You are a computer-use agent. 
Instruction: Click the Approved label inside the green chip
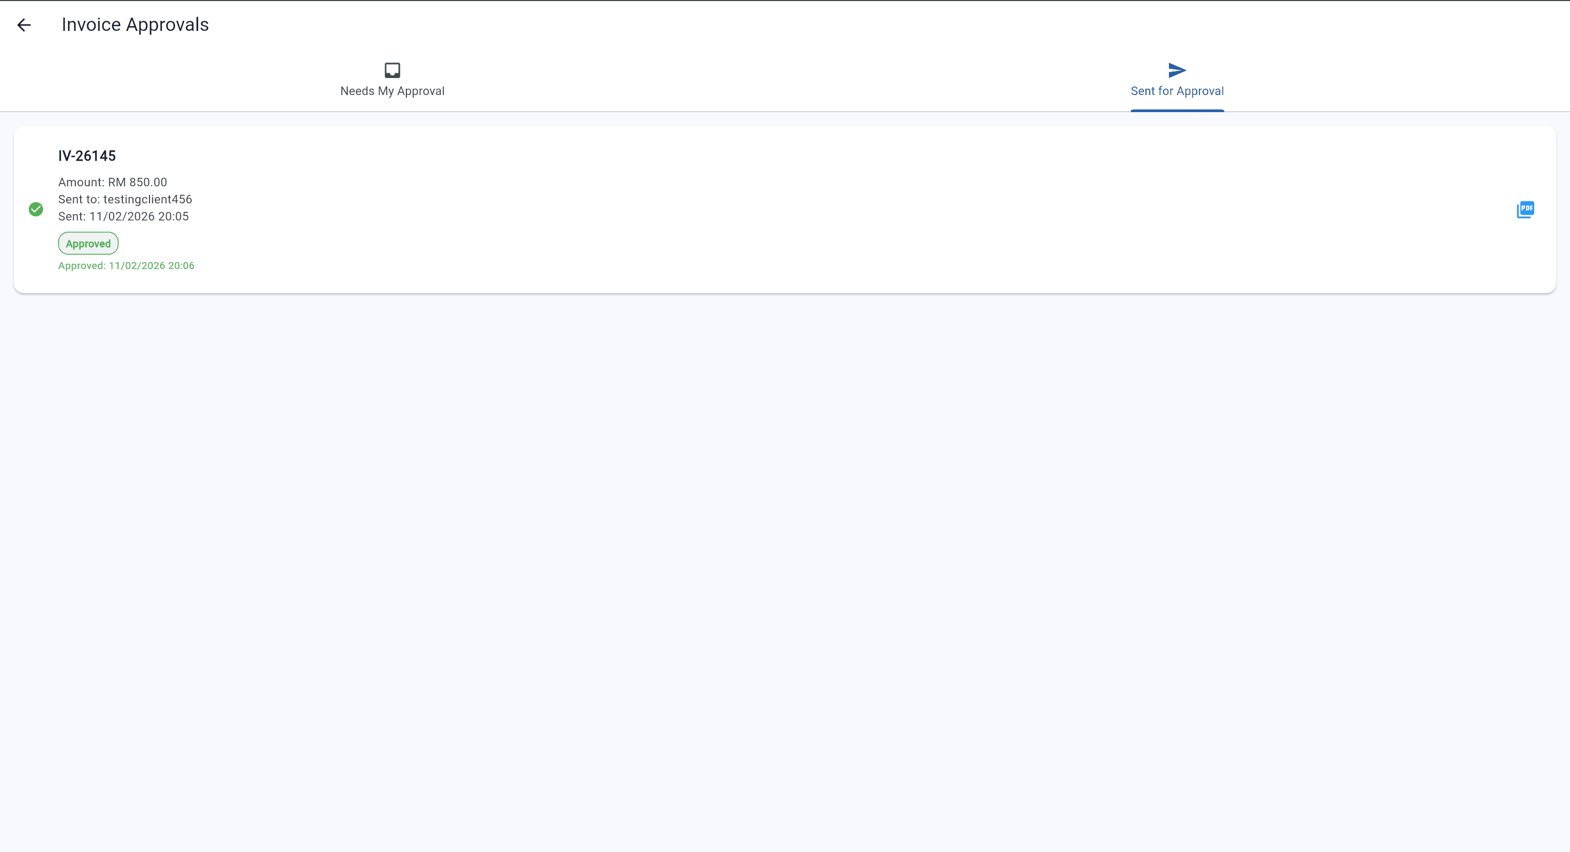88,242
